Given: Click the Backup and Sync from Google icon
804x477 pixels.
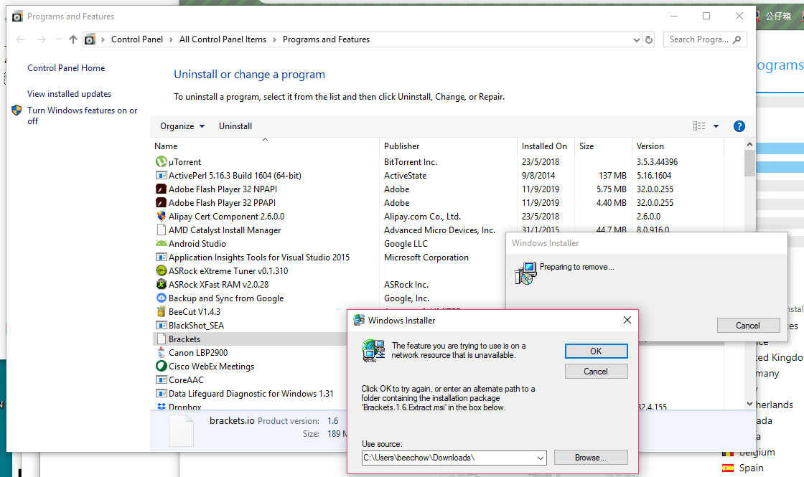Looking at the screenshot, I should tap(161, 298).
